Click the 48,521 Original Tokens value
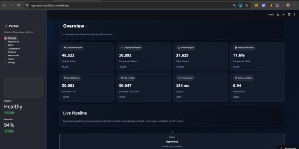 click(x=68, y=55)
